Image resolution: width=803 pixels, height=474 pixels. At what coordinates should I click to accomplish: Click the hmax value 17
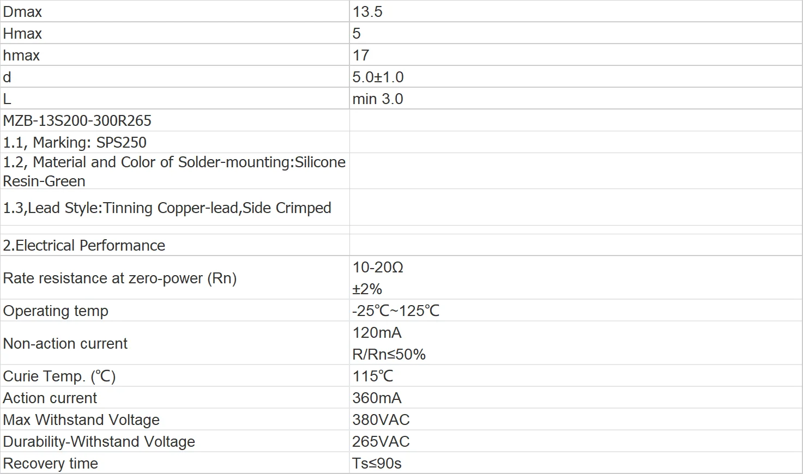(x=361, y=55)
